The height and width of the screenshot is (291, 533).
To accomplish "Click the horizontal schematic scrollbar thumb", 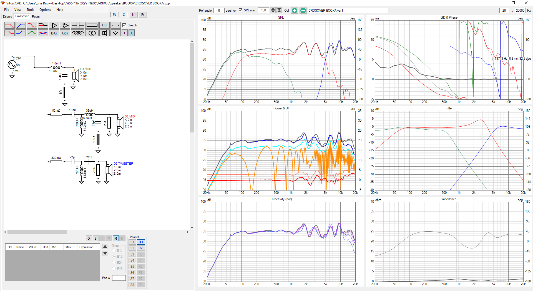I will click(x=37, y=232).
